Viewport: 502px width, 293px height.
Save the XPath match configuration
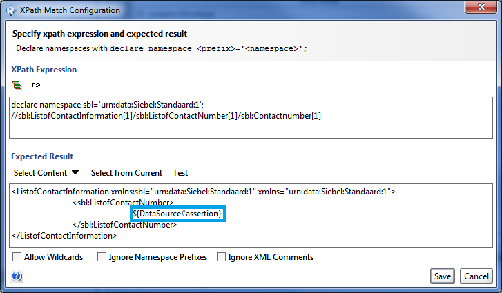[442, 276]
